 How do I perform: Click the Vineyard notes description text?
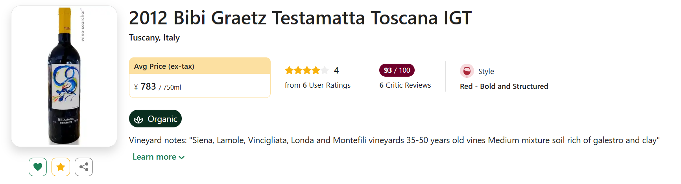point(394,140)
